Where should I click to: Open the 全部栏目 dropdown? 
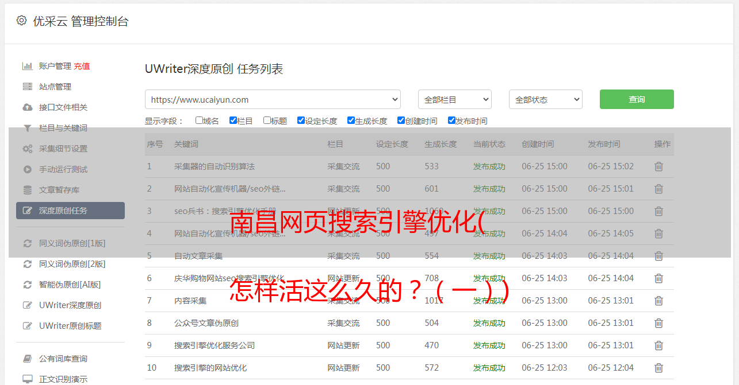[x=455, y=99]
